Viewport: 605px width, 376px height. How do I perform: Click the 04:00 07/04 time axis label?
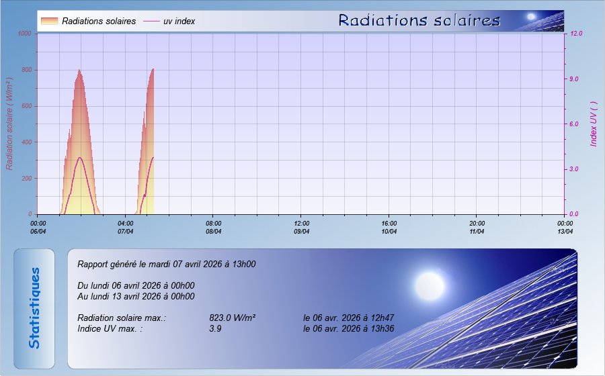click(x=126, y=227)
